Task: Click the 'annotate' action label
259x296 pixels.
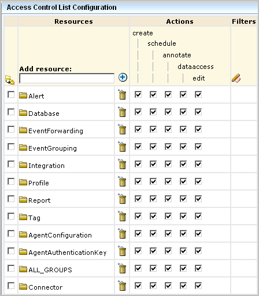Action: pyautogui.click(x=177, y=55)
